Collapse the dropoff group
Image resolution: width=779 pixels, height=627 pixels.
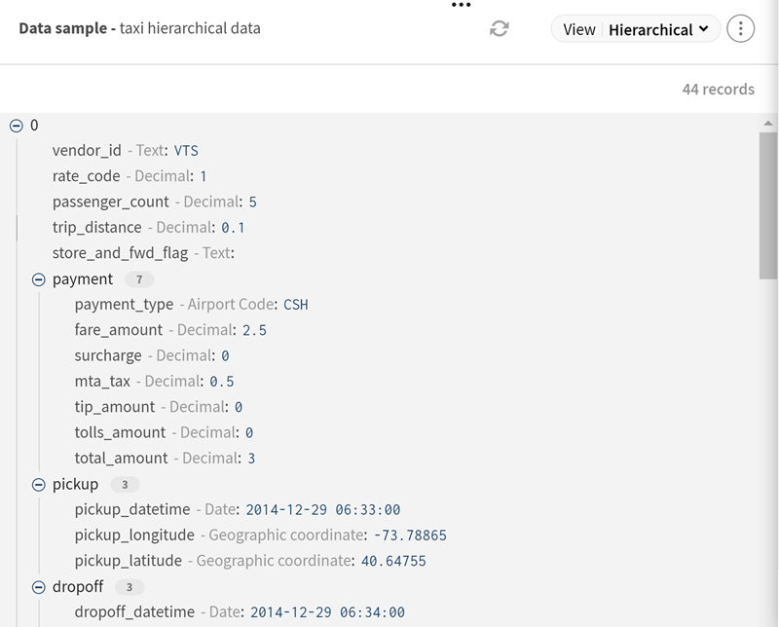39,587
